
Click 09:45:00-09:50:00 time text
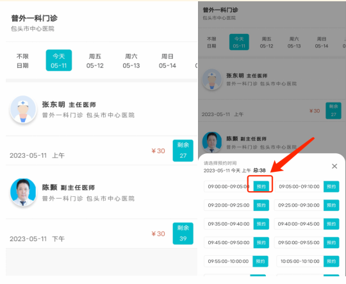tap(229, 242)
